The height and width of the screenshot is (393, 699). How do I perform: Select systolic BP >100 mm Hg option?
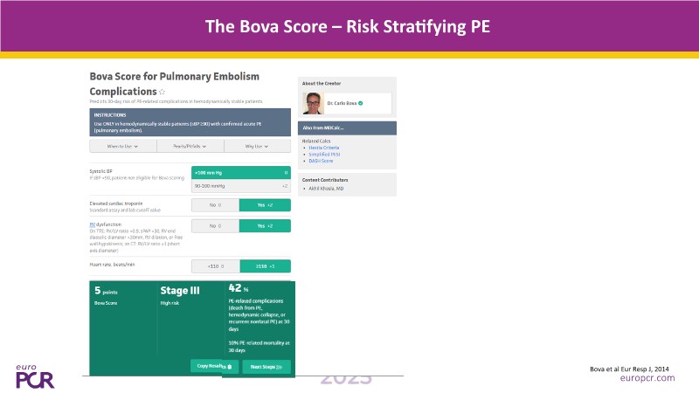click(240, 173)
